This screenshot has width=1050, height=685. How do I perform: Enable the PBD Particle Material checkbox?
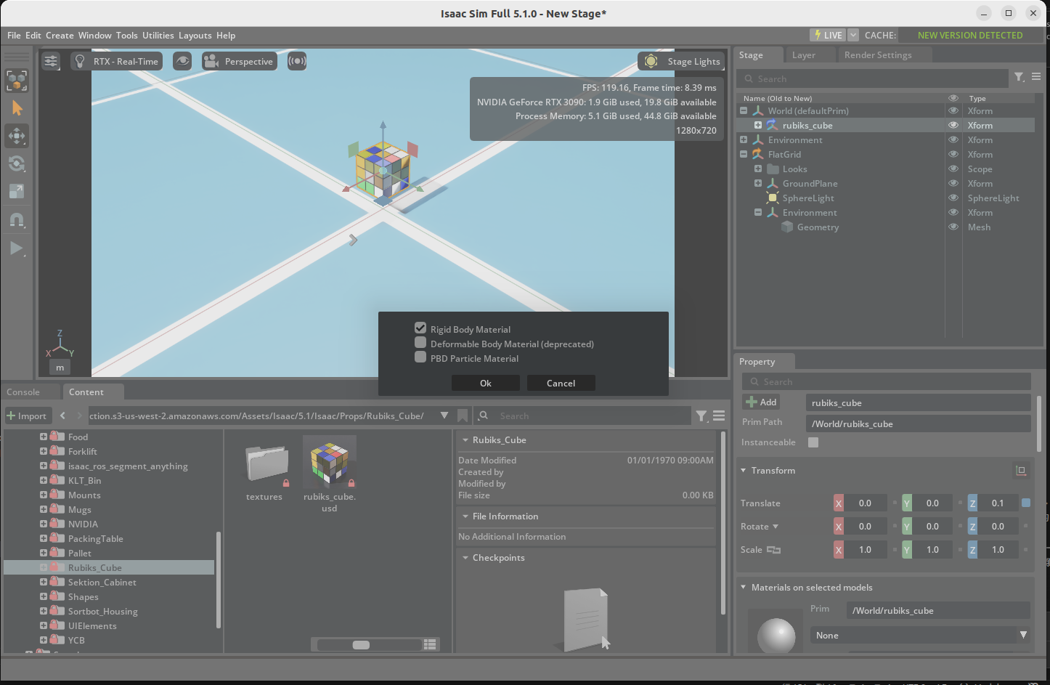[x=420, y=357]
